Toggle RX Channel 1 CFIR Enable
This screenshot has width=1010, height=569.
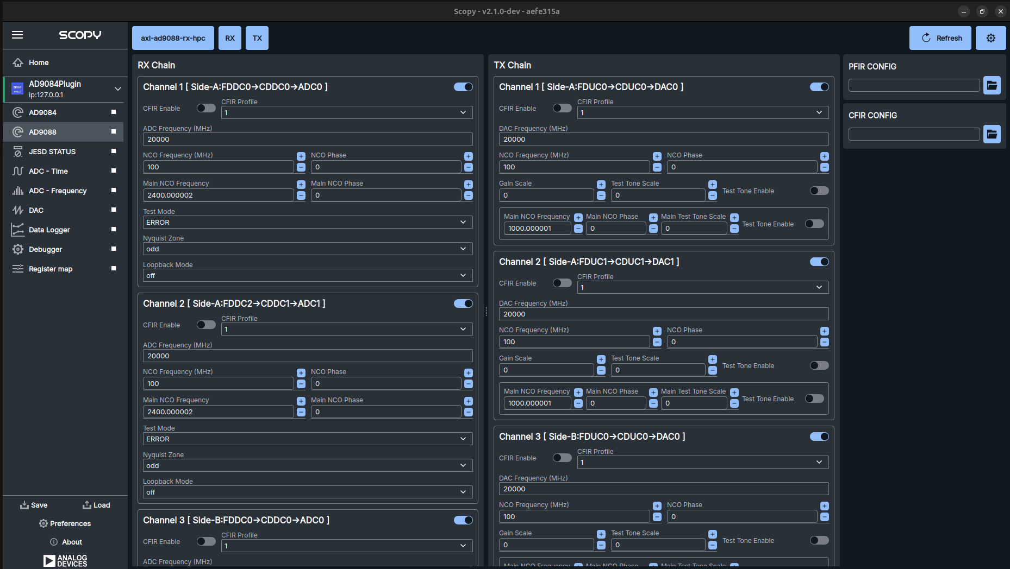click(x=206, y=108)
